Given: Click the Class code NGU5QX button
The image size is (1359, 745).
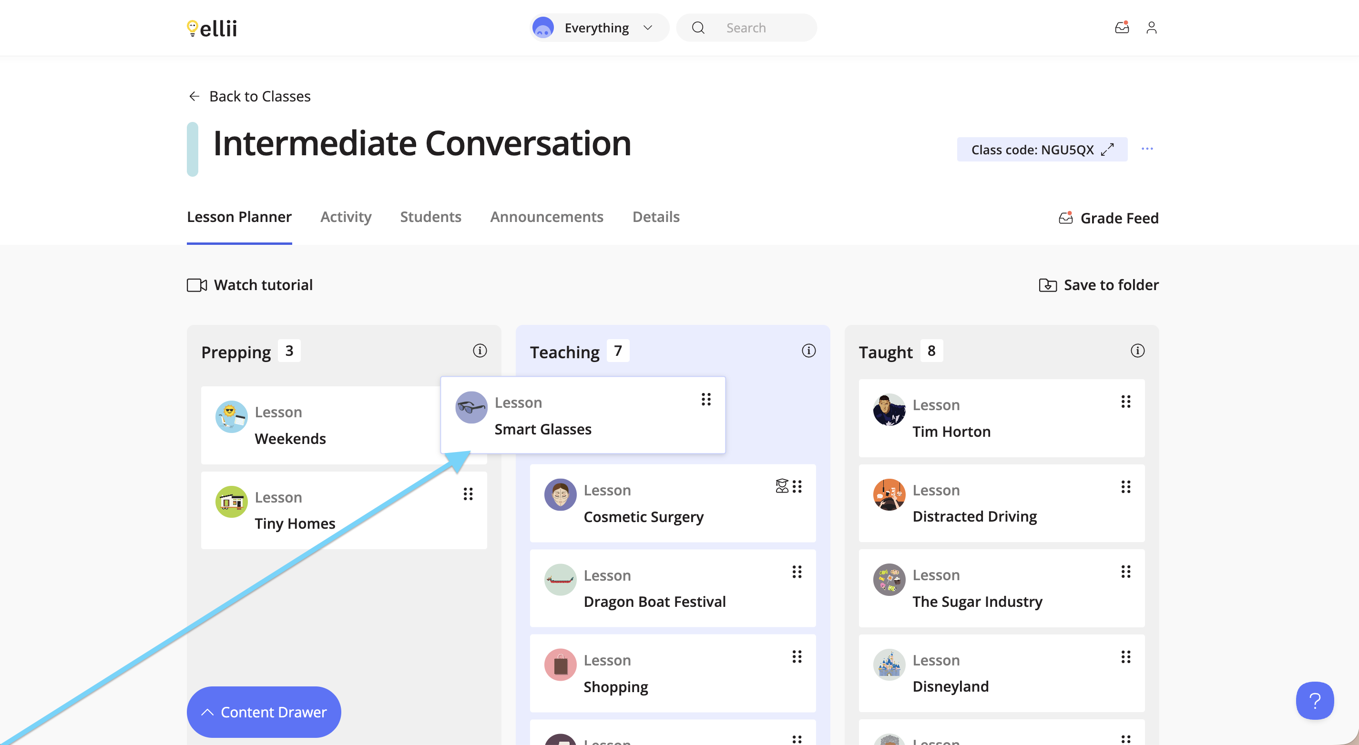Looking at the screenshot, I should click(x=1042, y=150).
